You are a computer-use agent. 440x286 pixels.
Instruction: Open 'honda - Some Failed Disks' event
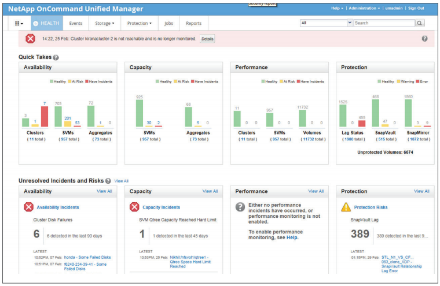coord(87,257)
